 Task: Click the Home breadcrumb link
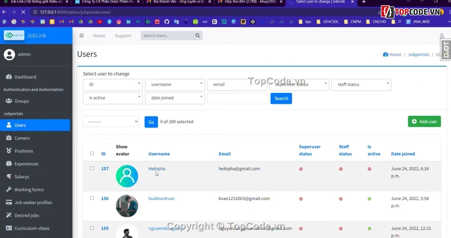click(392, 55)
